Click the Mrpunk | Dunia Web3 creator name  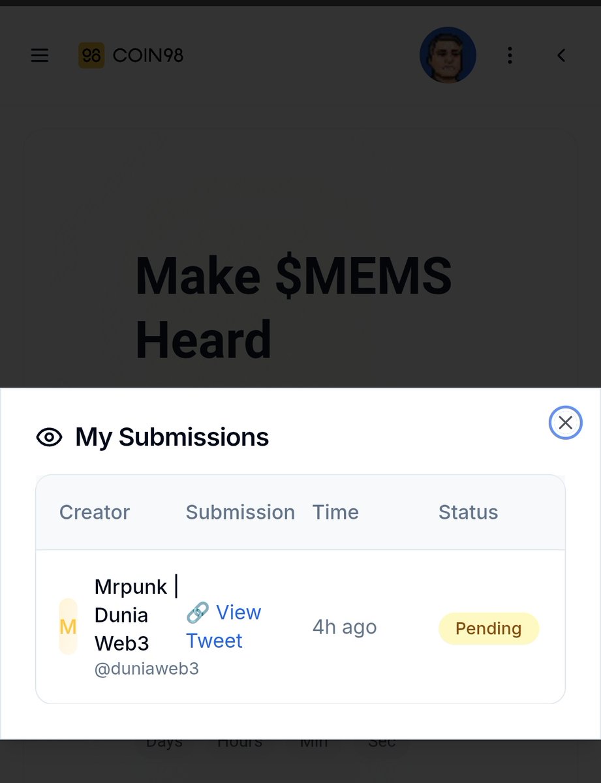point(136,615)
